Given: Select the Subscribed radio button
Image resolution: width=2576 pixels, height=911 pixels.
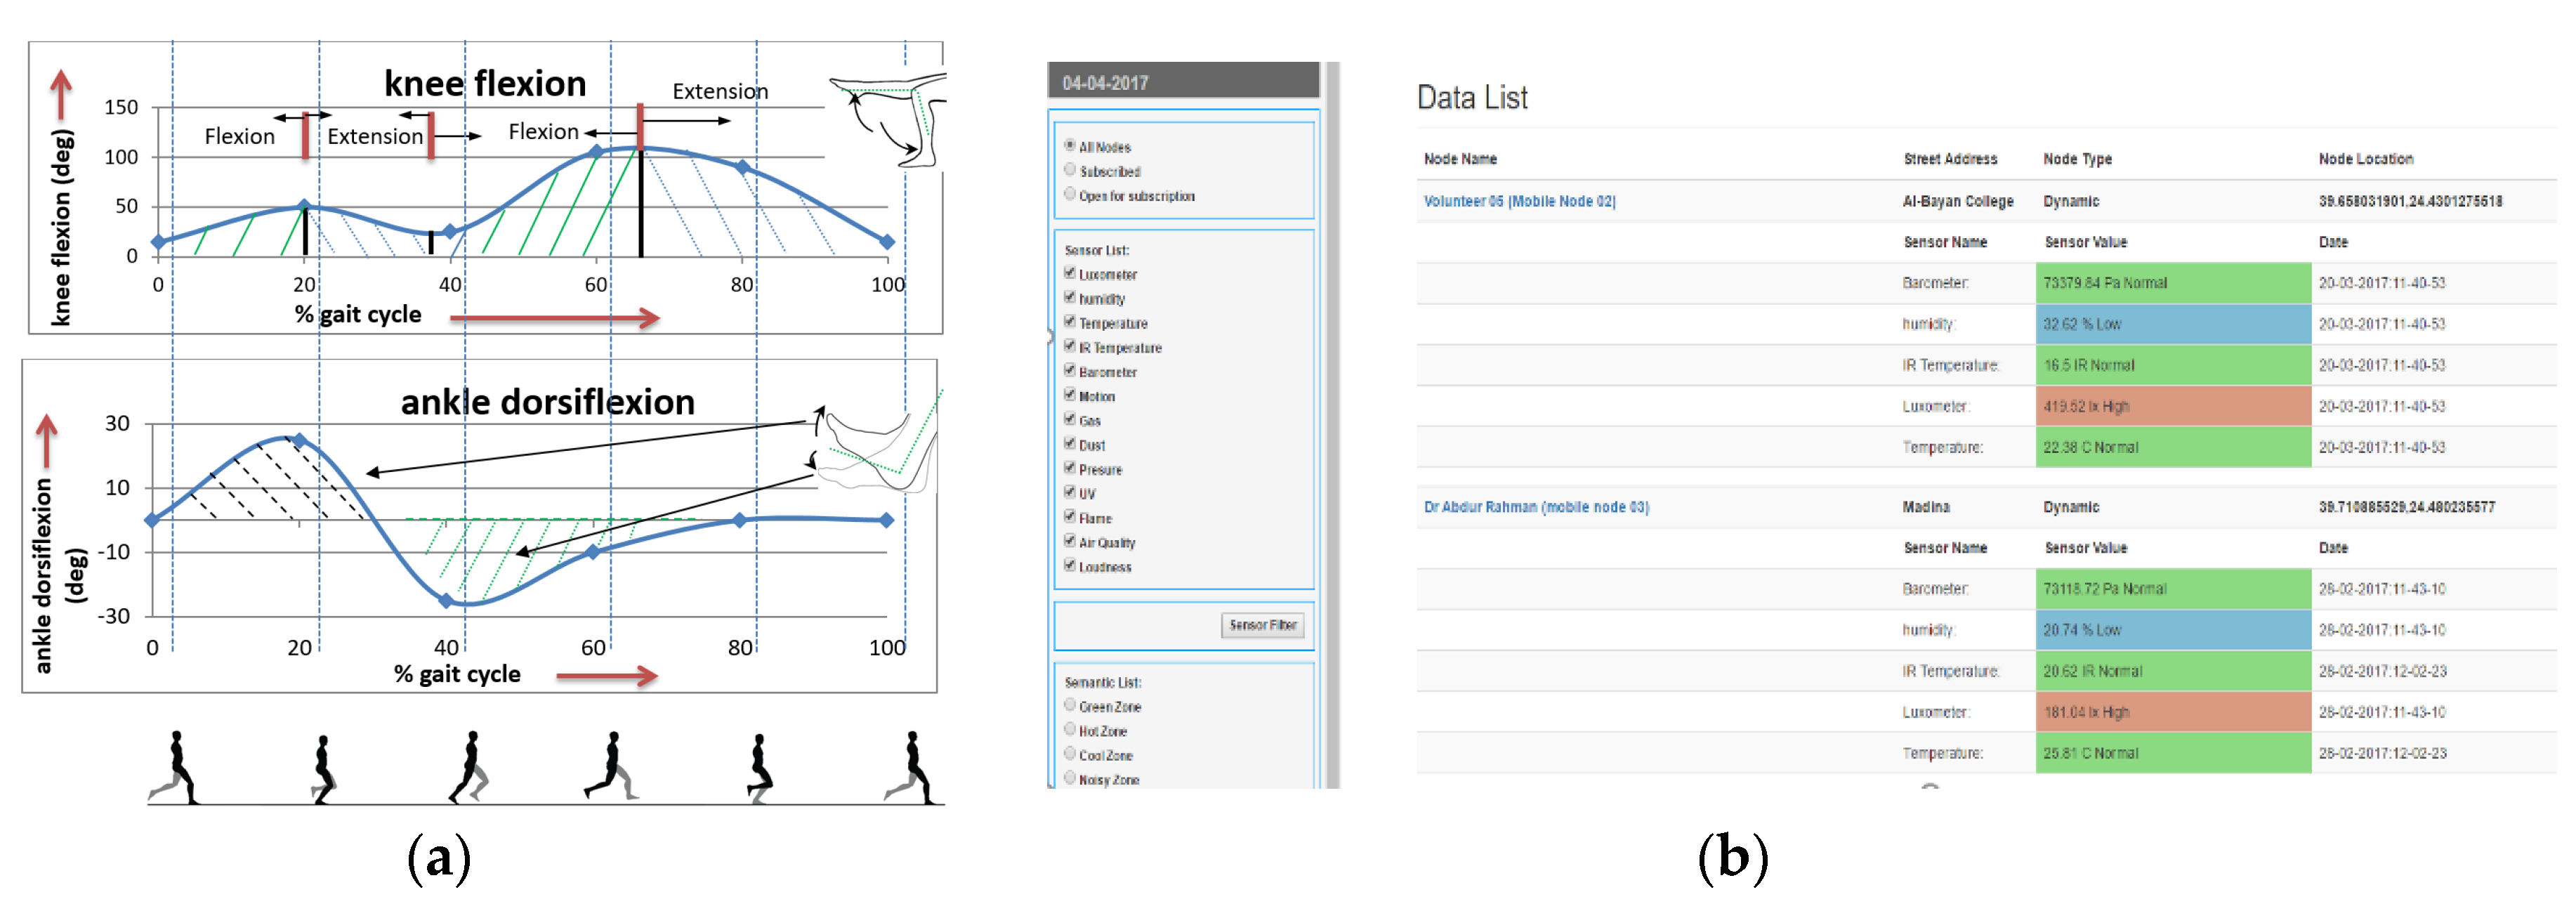Looking at the screenshot, I should 1070,170.
